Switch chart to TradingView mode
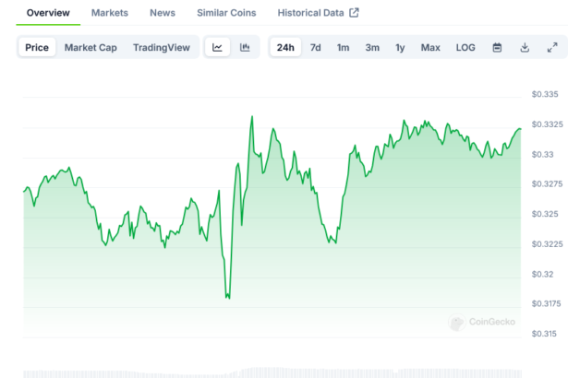 (x=161, y=47)
